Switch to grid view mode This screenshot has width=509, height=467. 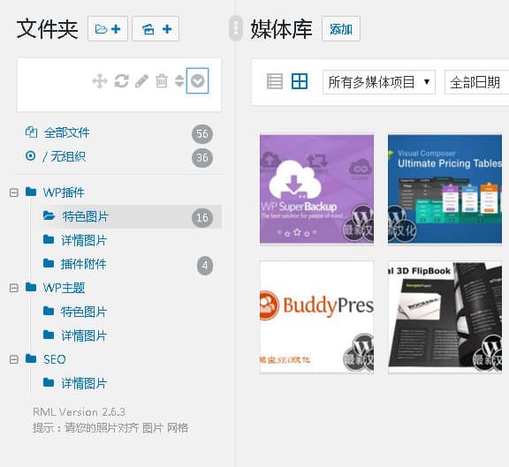pos(300,81)
